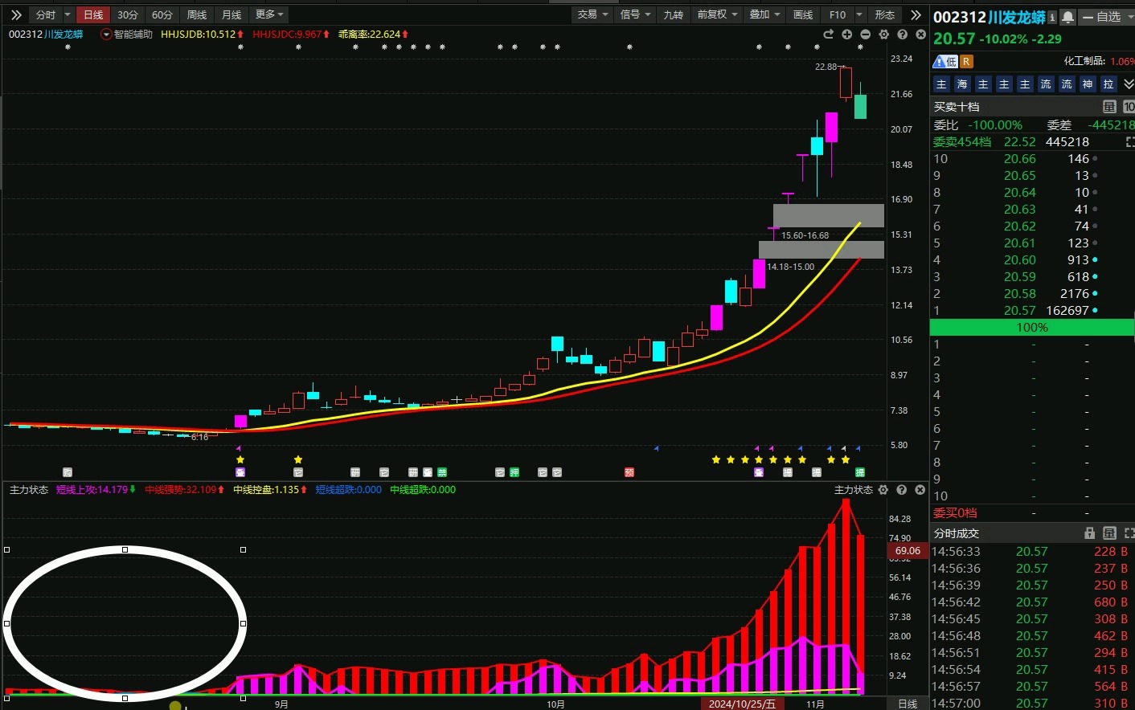
Task: Switch to the 60分 period
Action: click(162, 14)
